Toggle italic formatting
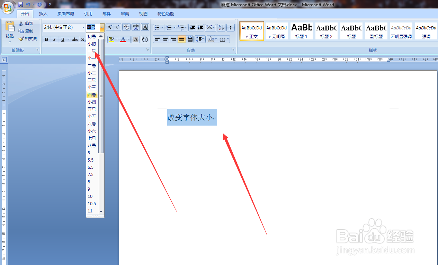 pyautogui.click(x=54, y=39)
